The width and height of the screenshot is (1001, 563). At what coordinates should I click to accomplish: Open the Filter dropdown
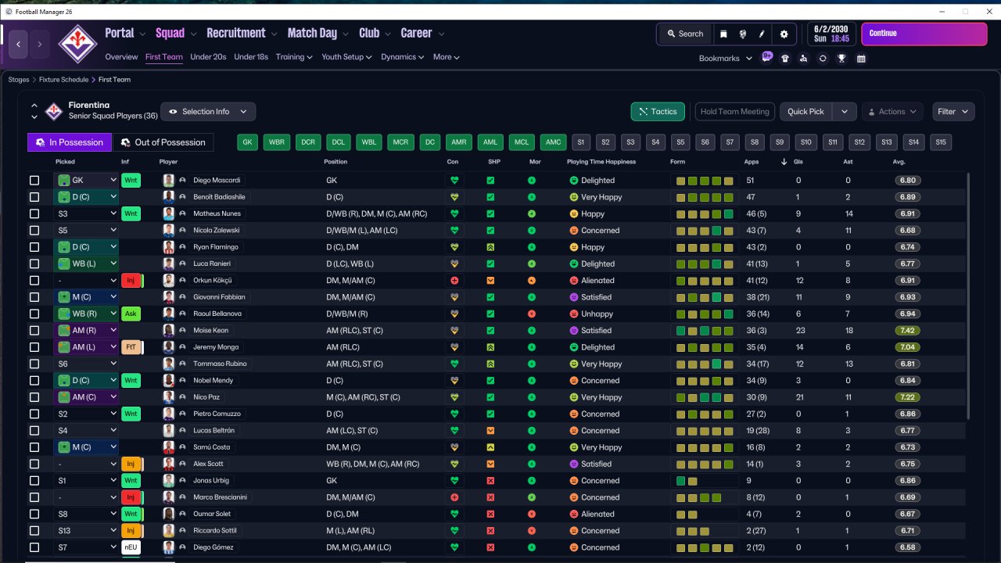click(x=953, y=112)
